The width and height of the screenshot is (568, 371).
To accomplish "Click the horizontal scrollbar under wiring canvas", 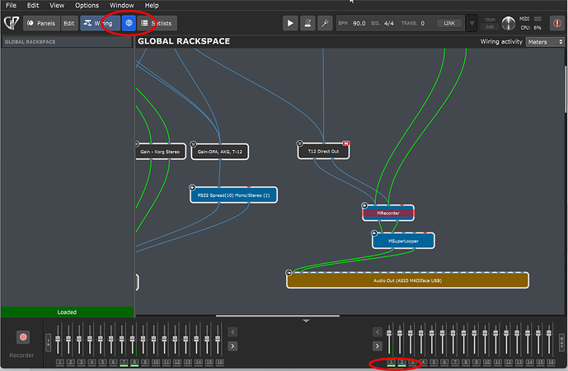I will tap(278, 316).
